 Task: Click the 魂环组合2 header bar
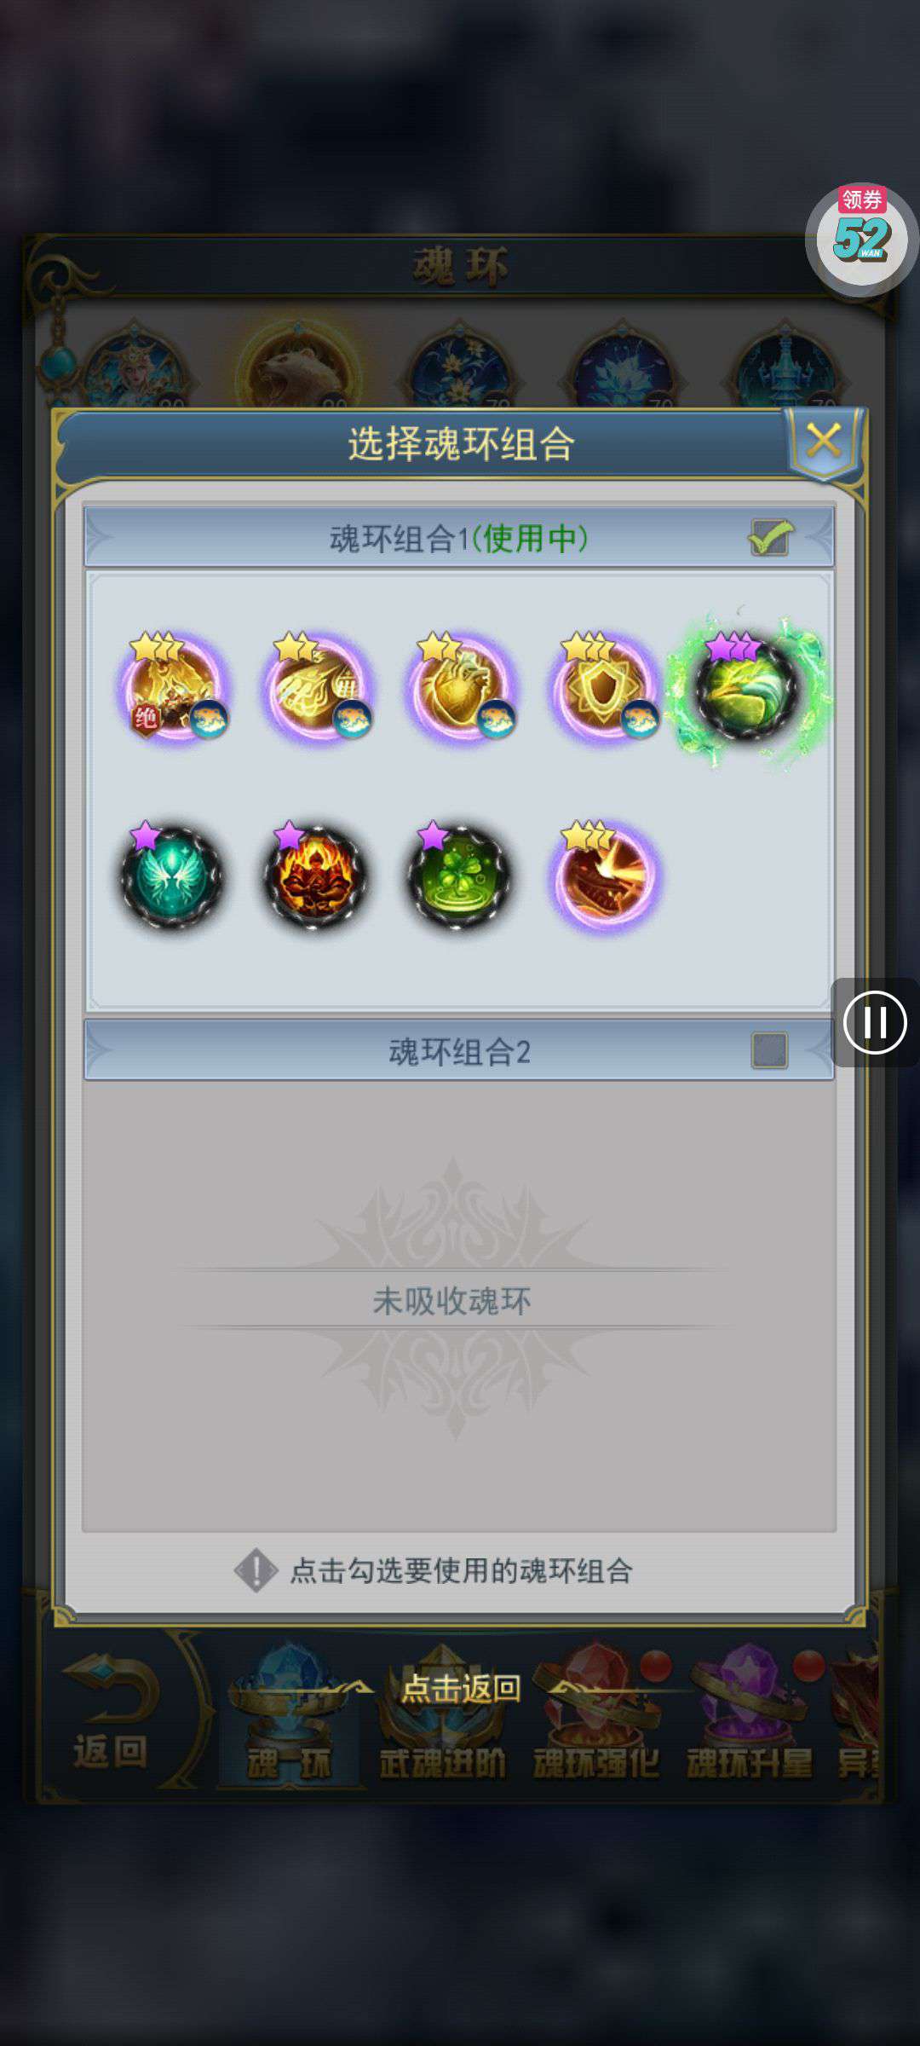(459, 1050)
